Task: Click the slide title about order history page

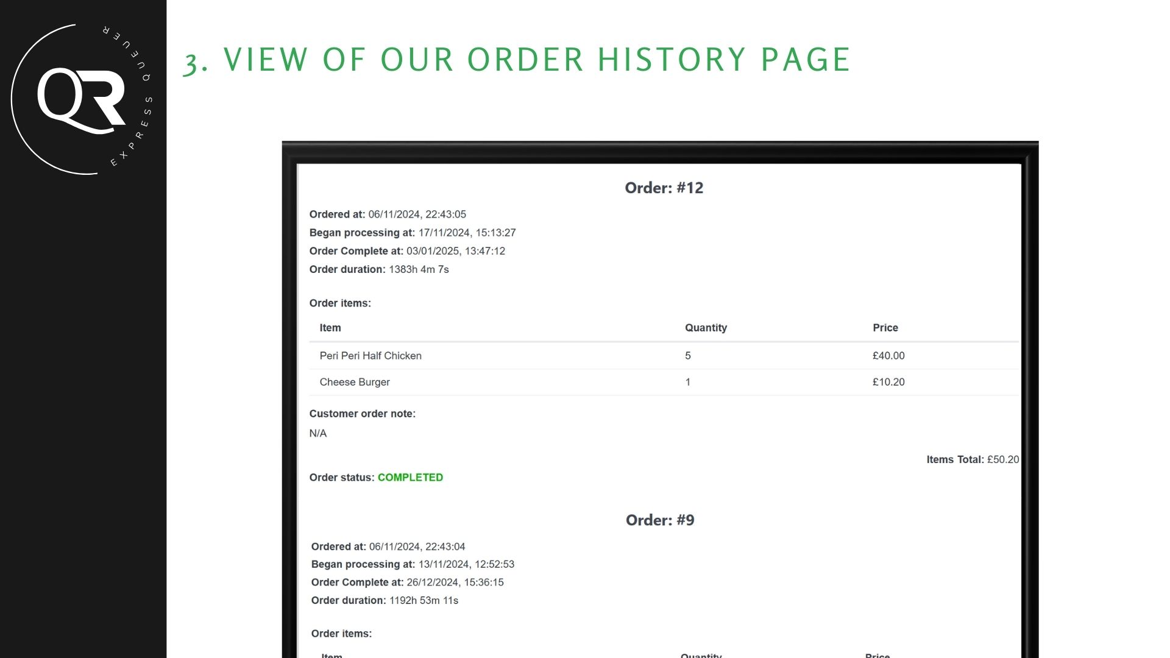Action: [517, 60]
